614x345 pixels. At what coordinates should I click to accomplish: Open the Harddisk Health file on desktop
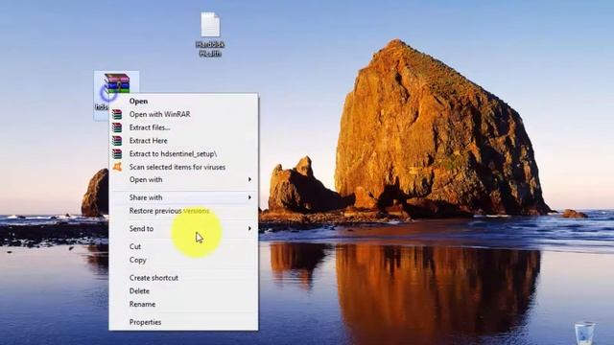(210, 34)
